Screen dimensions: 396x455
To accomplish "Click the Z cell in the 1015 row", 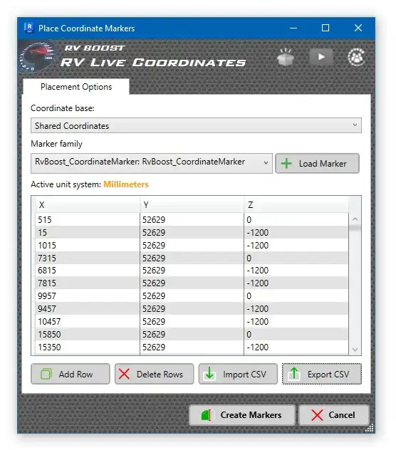I will coord(296,245).
